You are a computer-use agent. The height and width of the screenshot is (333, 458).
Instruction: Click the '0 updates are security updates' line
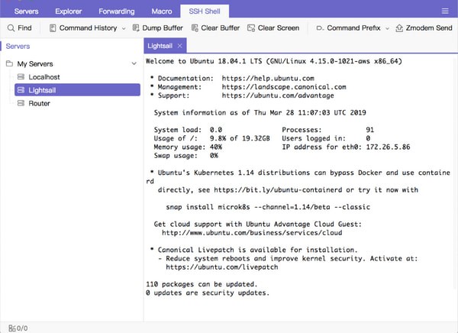(208, 293)
